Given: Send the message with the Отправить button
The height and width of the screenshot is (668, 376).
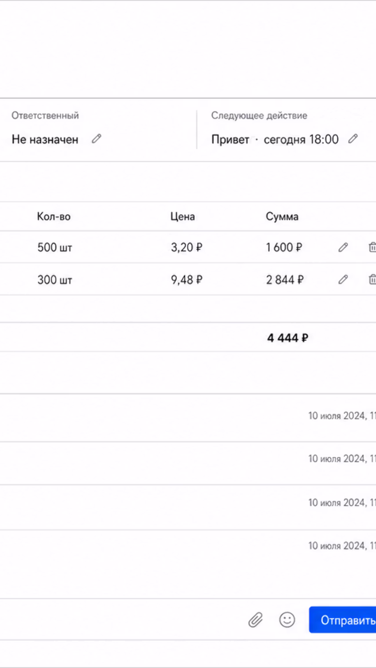Looking at the screenshot, I should [343, 620].
